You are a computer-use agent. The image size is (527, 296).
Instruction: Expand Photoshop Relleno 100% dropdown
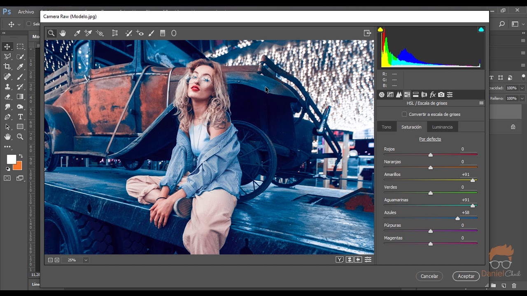click(522, 98)
